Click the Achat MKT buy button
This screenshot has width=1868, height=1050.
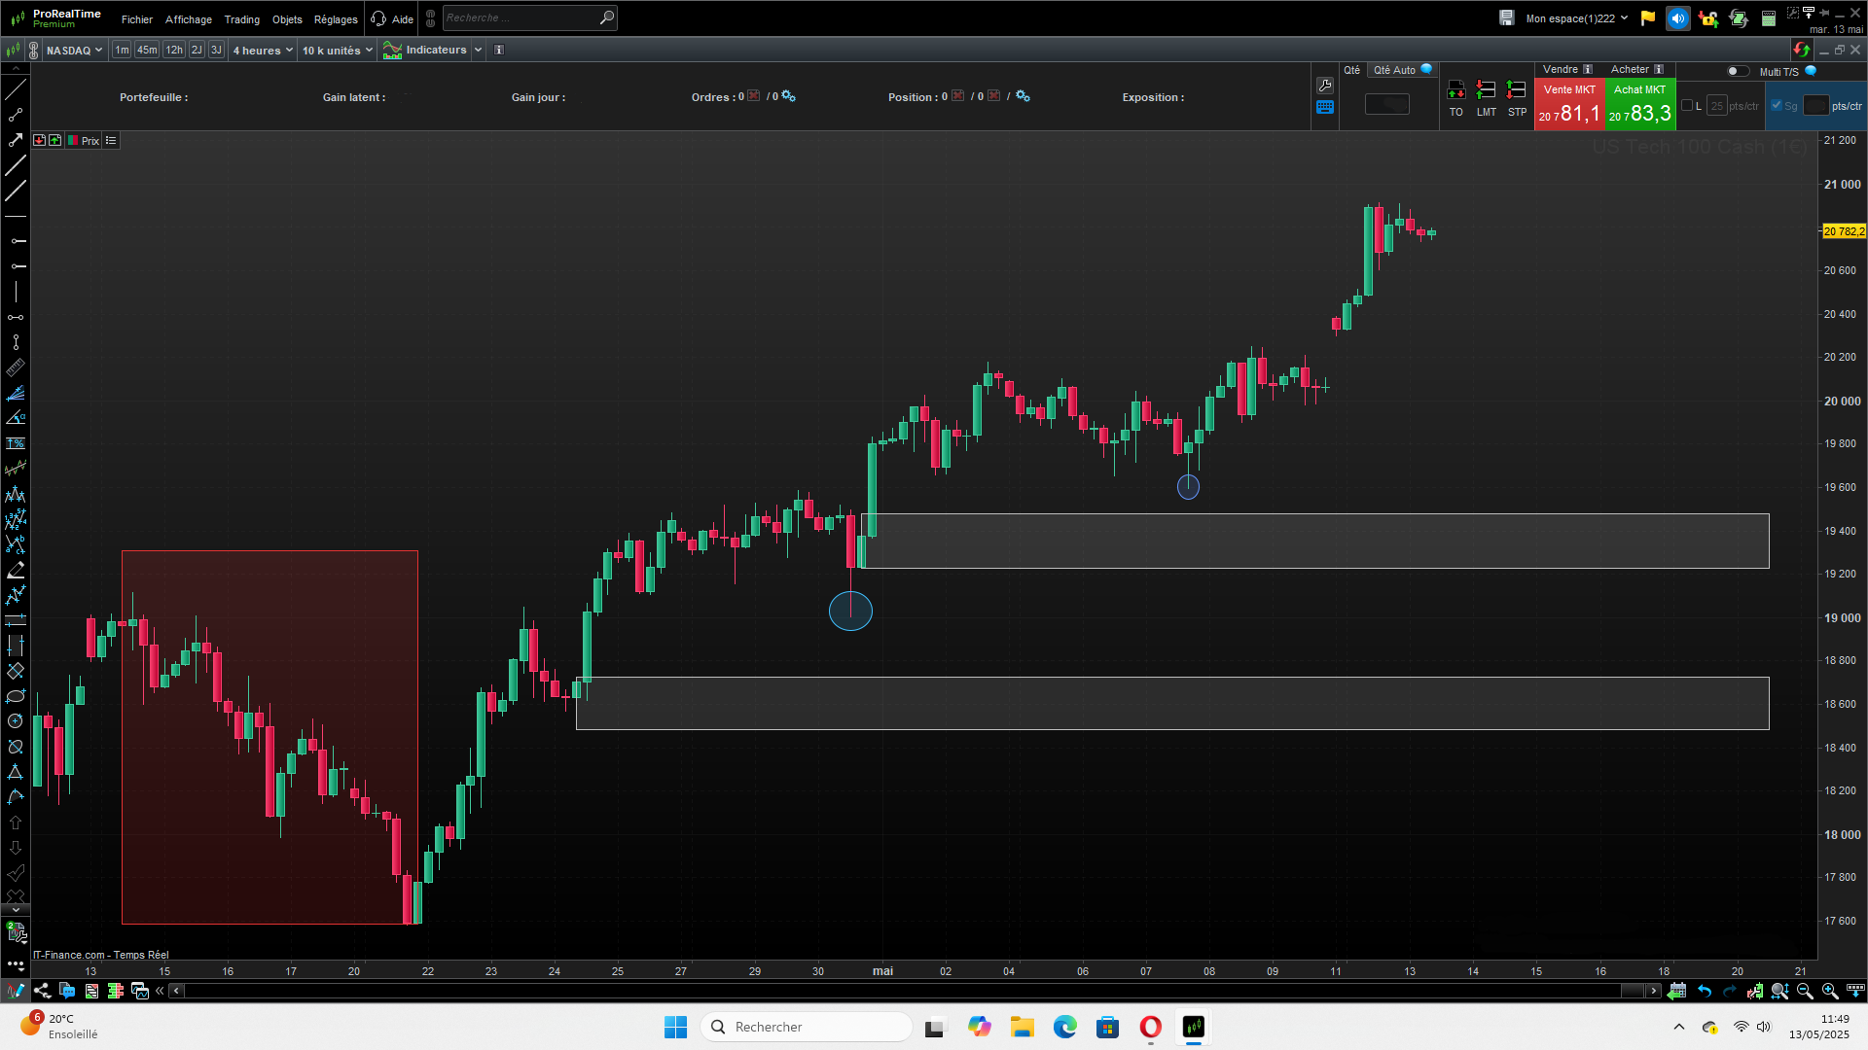coord(1639,104)
